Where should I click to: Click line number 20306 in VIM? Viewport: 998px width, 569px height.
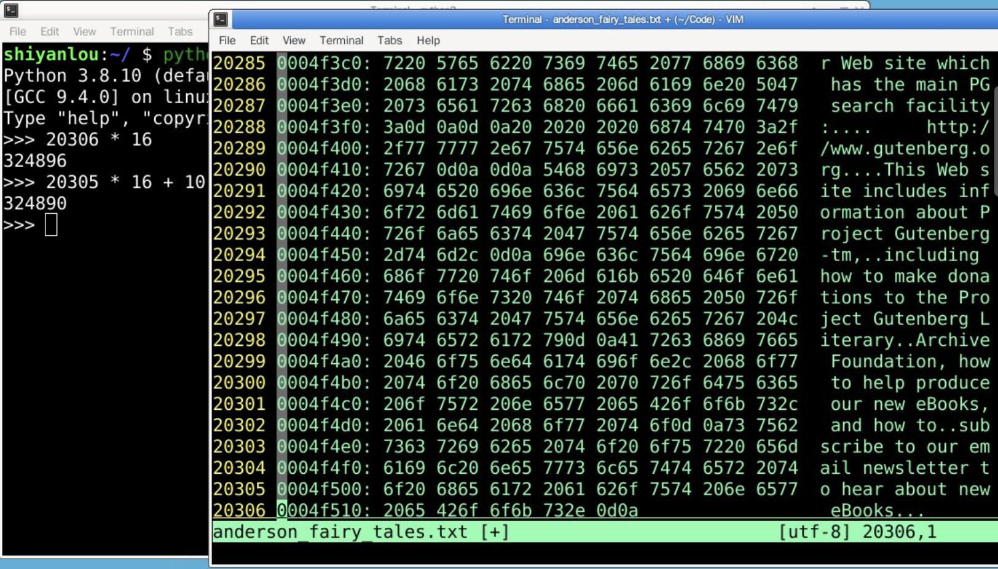(x=239, y=511)
